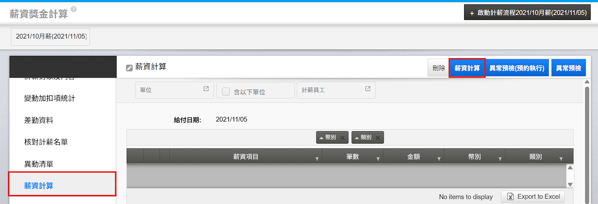Open filter for 筆數 column
The width and height of the screenshot is (598, 204).
[378, 159]
